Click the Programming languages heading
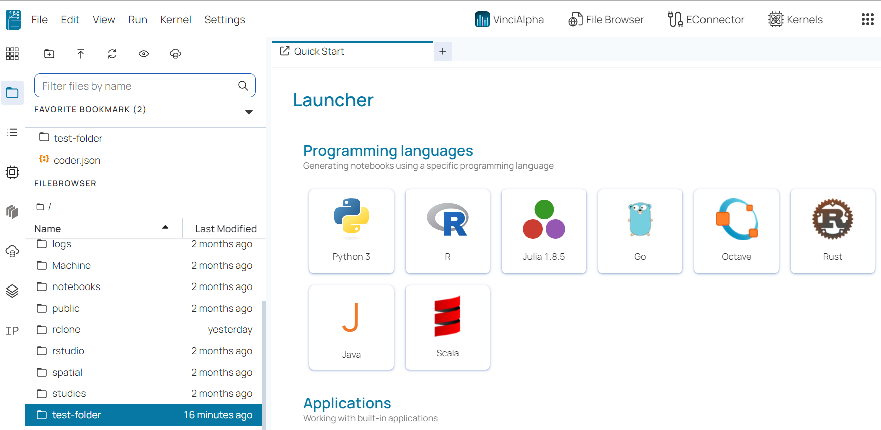 point(388,151)
